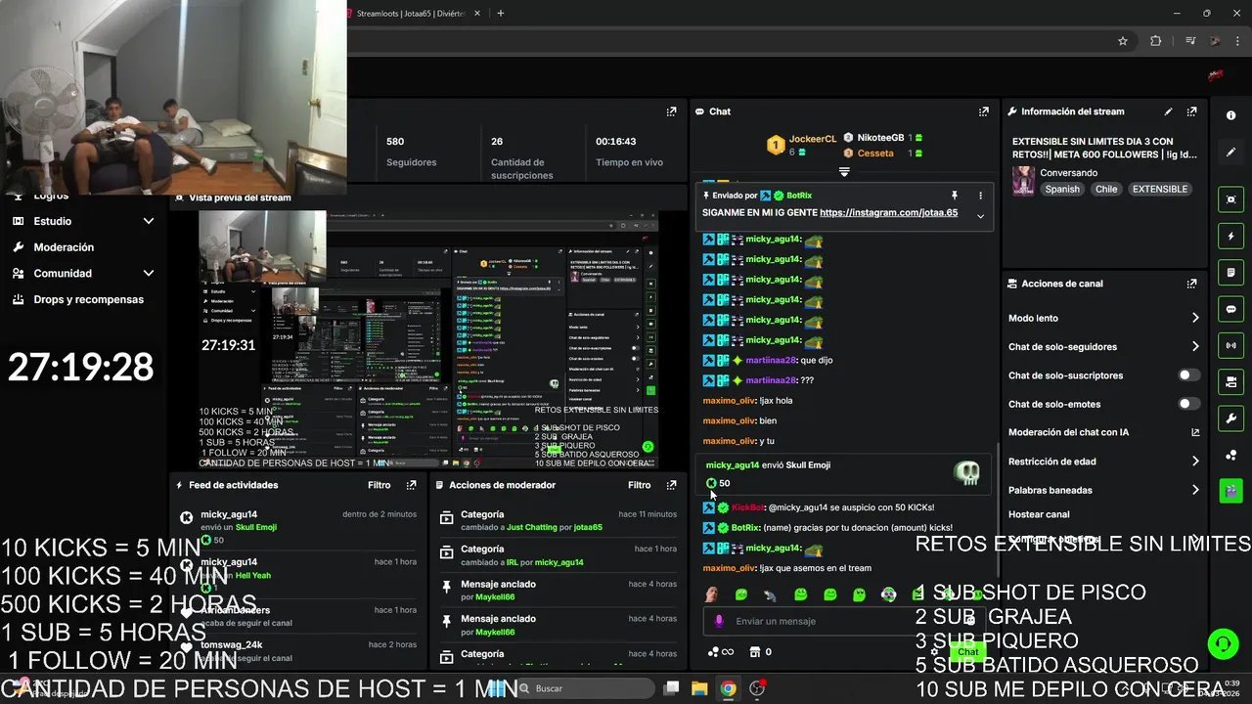Pop out the Acciones de canal panel
The height and width of the screenshot is (704, 1252).
(x=1191, y=284)
